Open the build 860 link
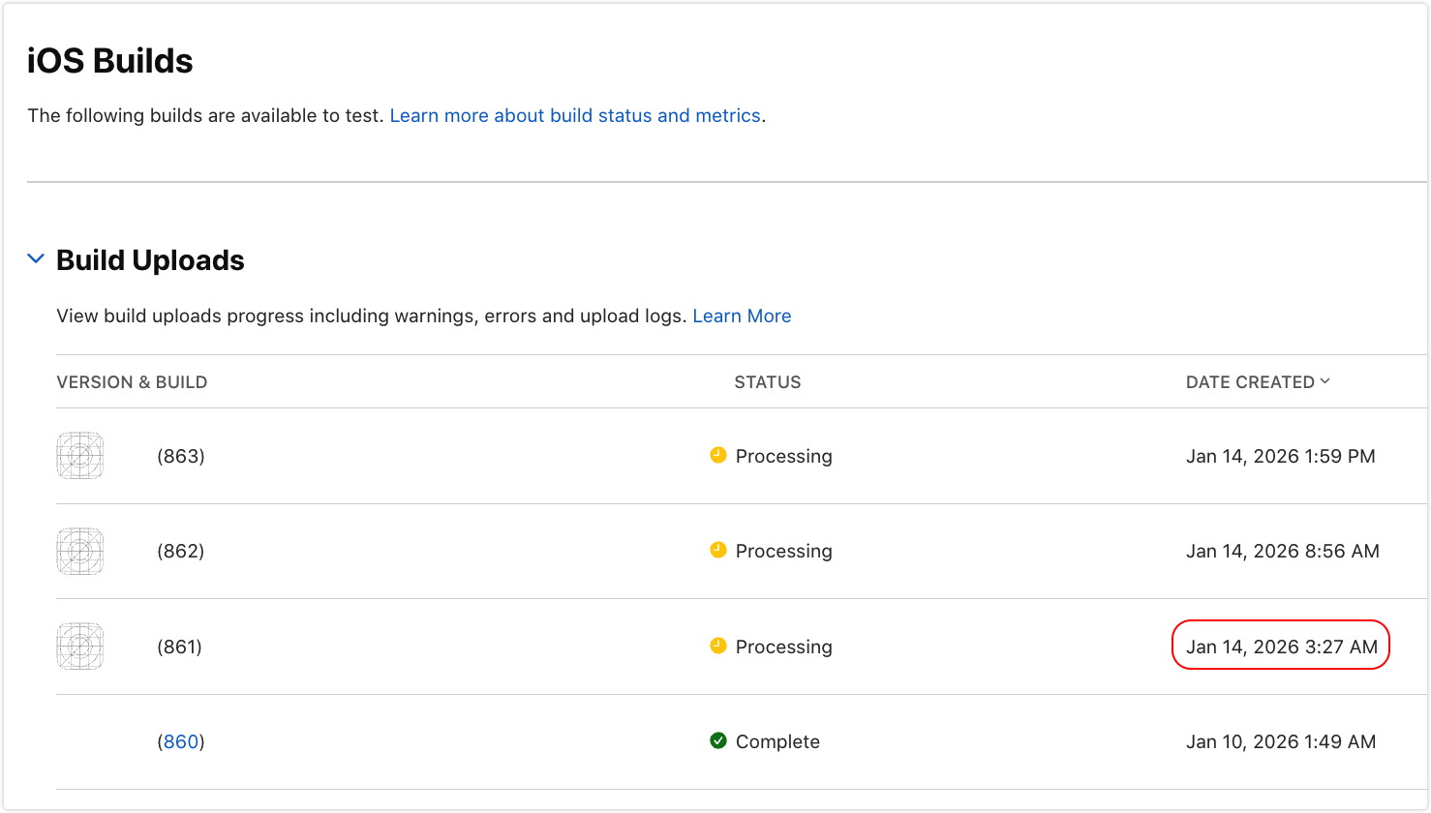This screenshot has width=1431, height=813. tap(181, 741)
